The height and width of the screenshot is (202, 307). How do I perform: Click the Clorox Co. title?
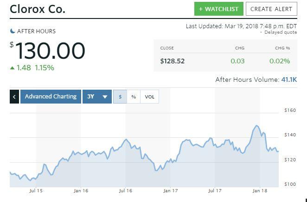click(x=38, y=9)
